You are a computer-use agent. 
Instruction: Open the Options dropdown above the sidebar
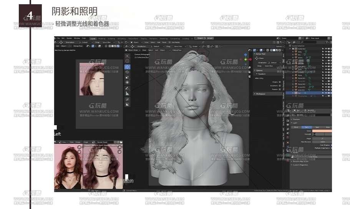pyautogui.click(x=279, y=46)
